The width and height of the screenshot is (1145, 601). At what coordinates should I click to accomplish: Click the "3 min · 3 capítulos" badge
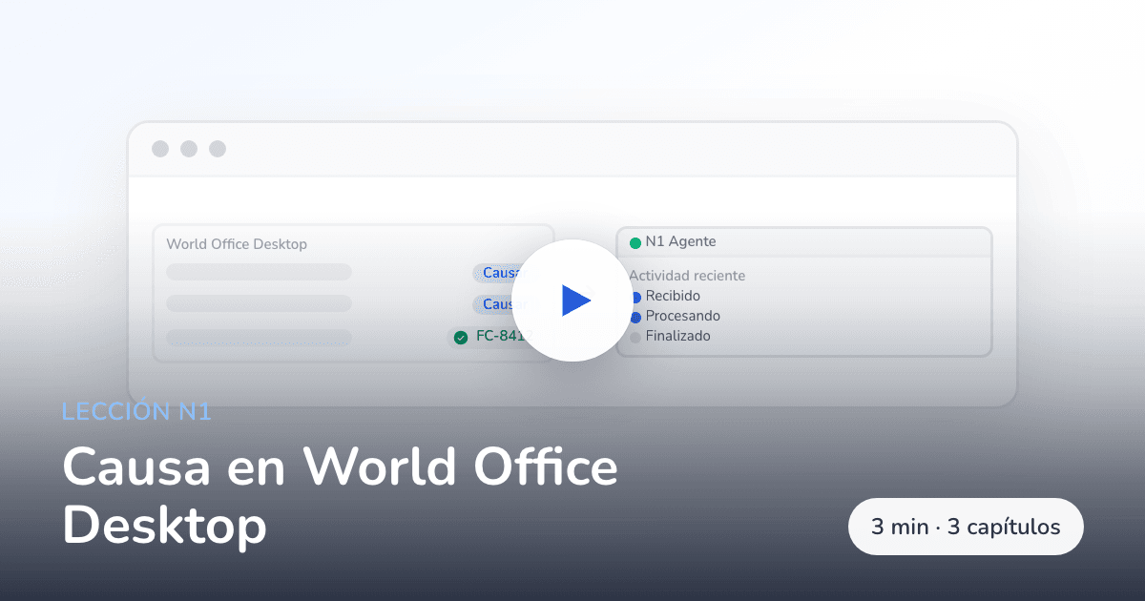[966, 527]
